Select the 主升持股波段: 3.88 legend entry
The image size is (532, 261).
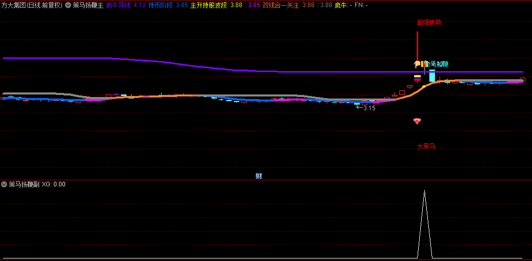(216, 5)
